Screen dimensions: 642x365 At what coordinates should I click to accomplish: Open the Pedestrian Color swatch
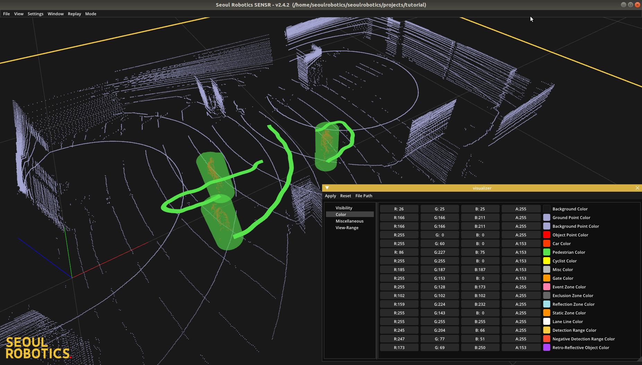point(547,252)
